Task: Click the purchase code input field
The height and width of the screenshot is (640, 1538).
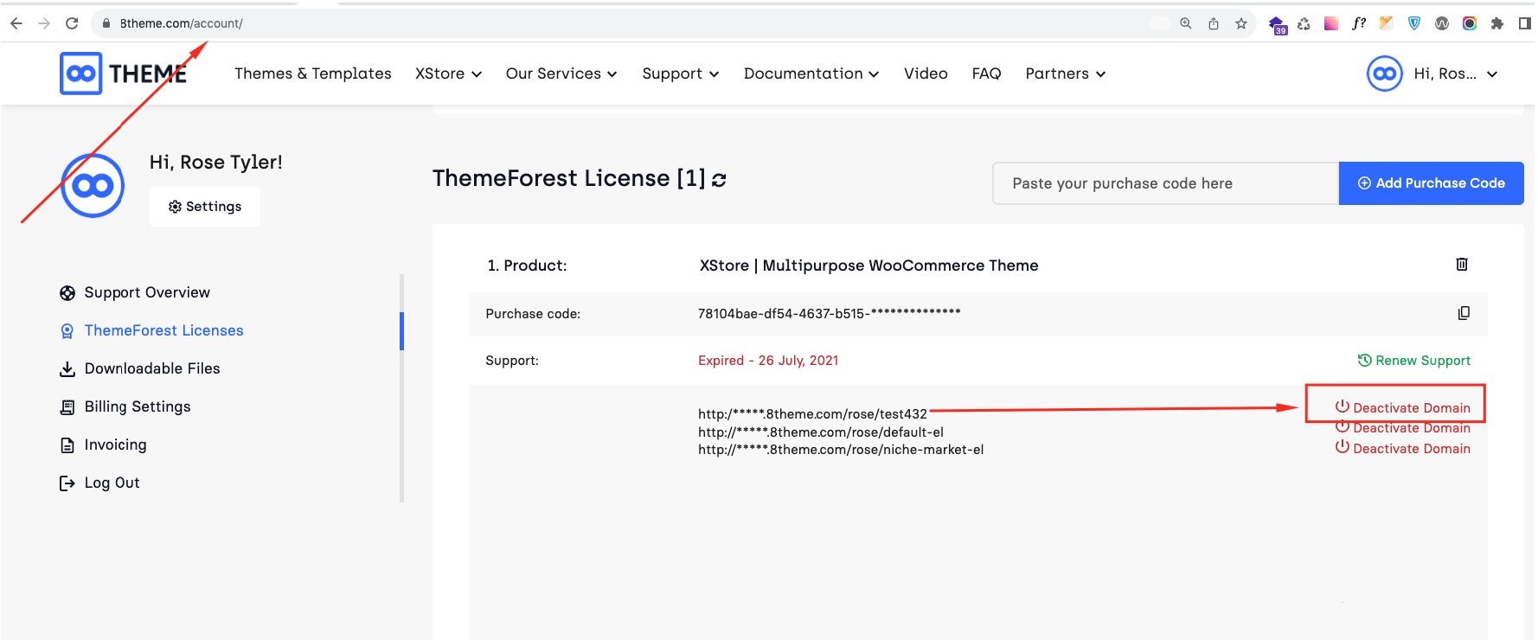Action: pyautogui.click(x=1166, y=183)
